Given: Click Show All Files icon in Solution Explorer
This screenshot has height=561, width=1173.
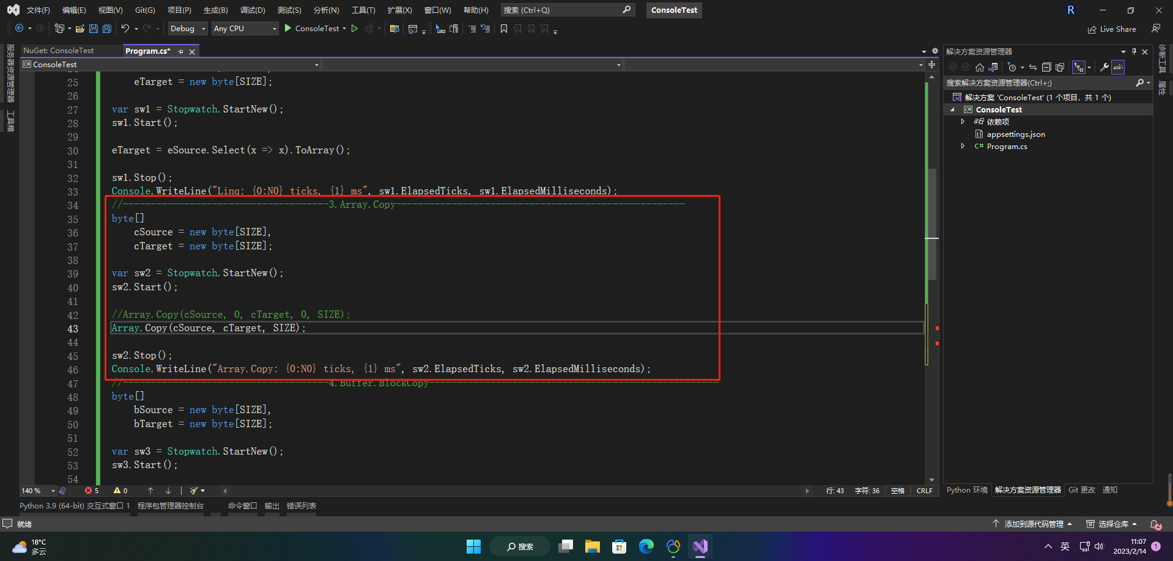Looking at the screenshot, I should [1060, 67].
